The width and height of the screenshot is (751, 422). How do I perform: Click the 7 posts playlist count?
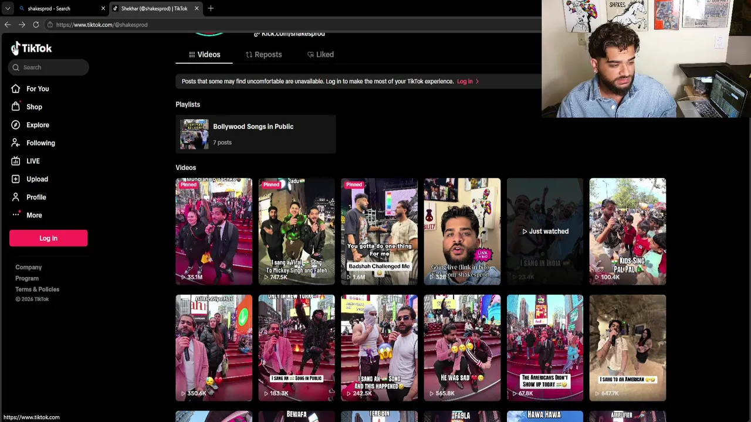[x=222, y=142]
